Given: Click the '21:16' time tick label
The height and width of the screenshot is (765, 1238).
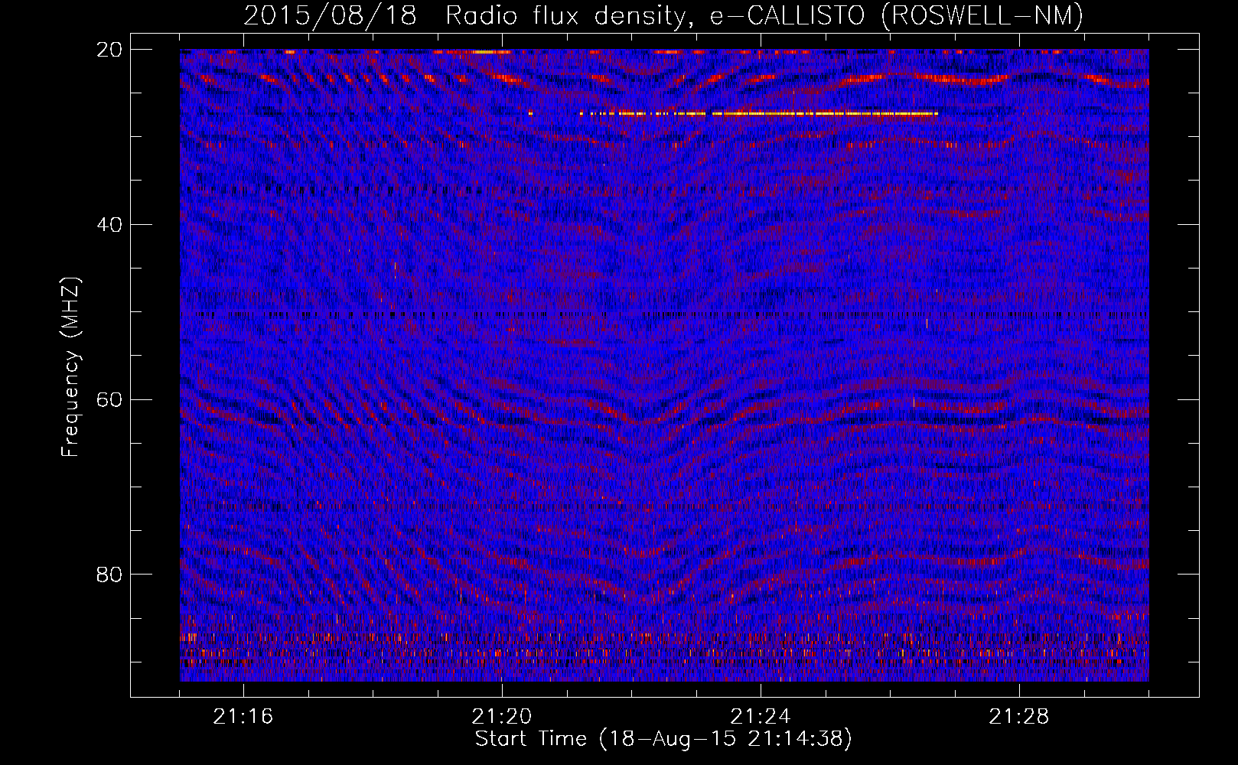Looking at the screenshot, I should coord(243,717).
